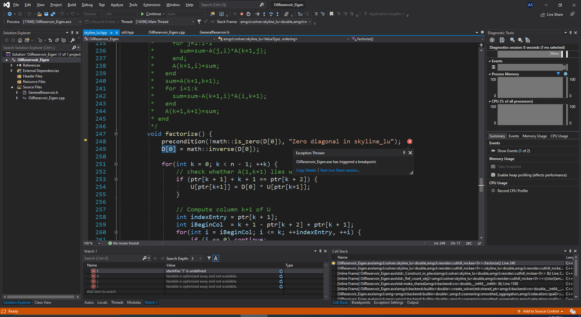Click the Zoom Out icon in Diagnostic Tools

(520, 40)
